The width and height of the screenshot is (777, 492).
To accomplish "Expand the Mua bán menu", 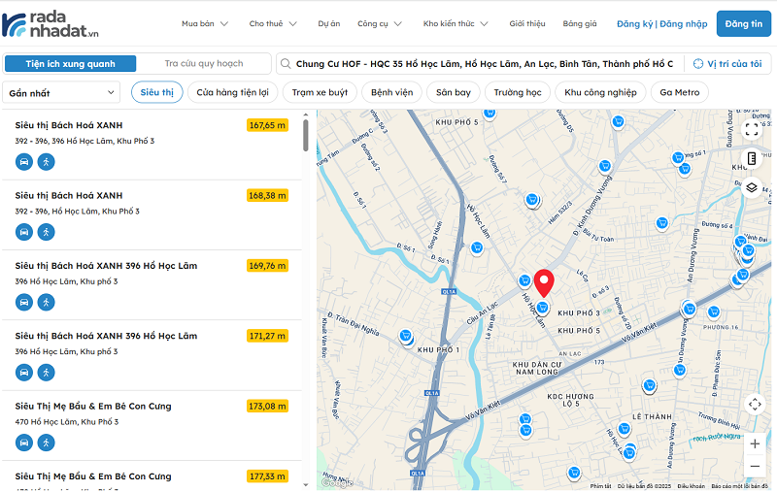I will [x=204, y=23].
